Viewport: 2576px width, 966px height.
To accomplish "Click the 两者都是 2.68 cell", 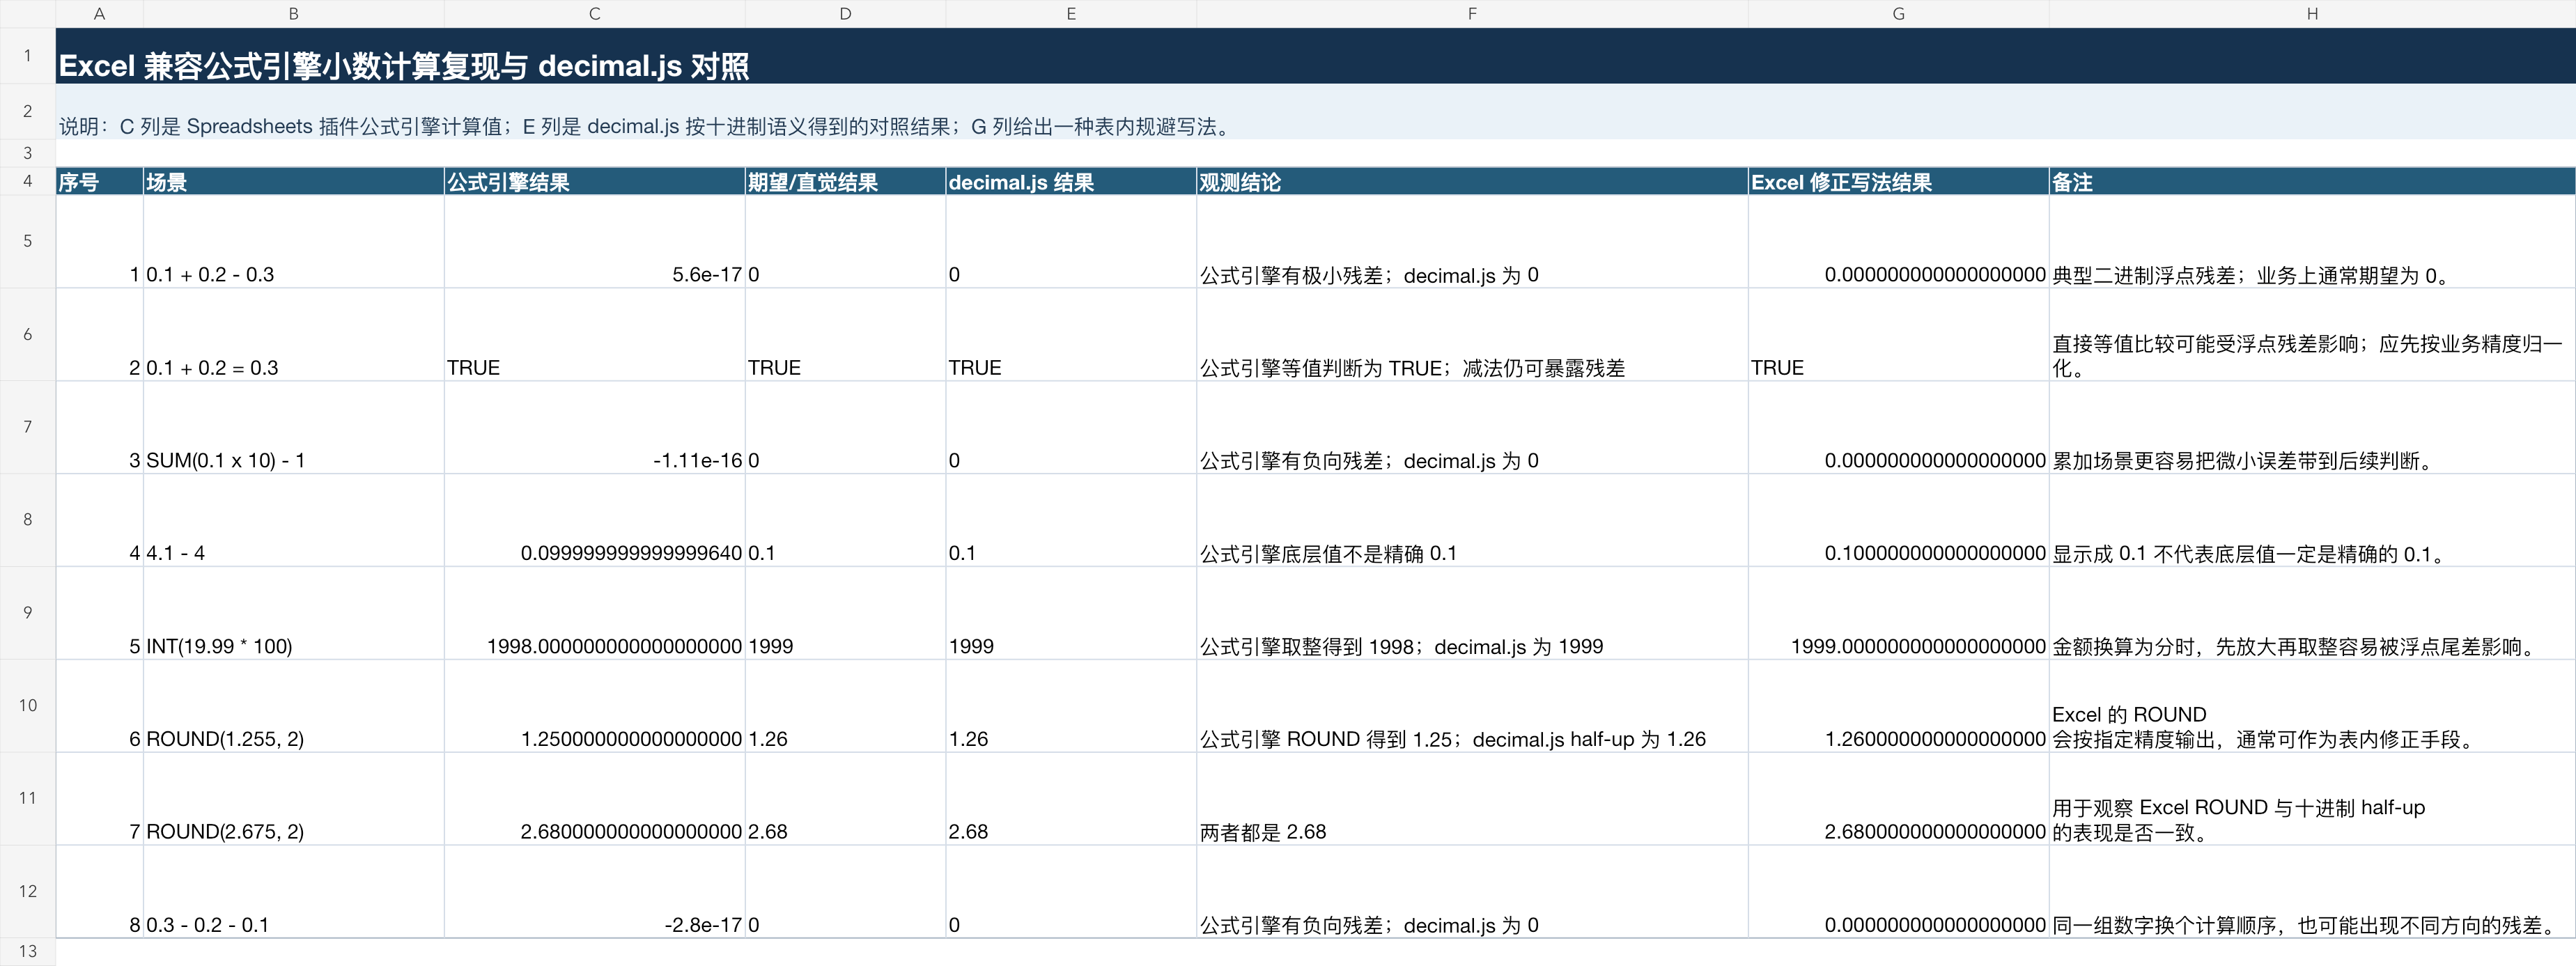I will (x=1472, y=798).
